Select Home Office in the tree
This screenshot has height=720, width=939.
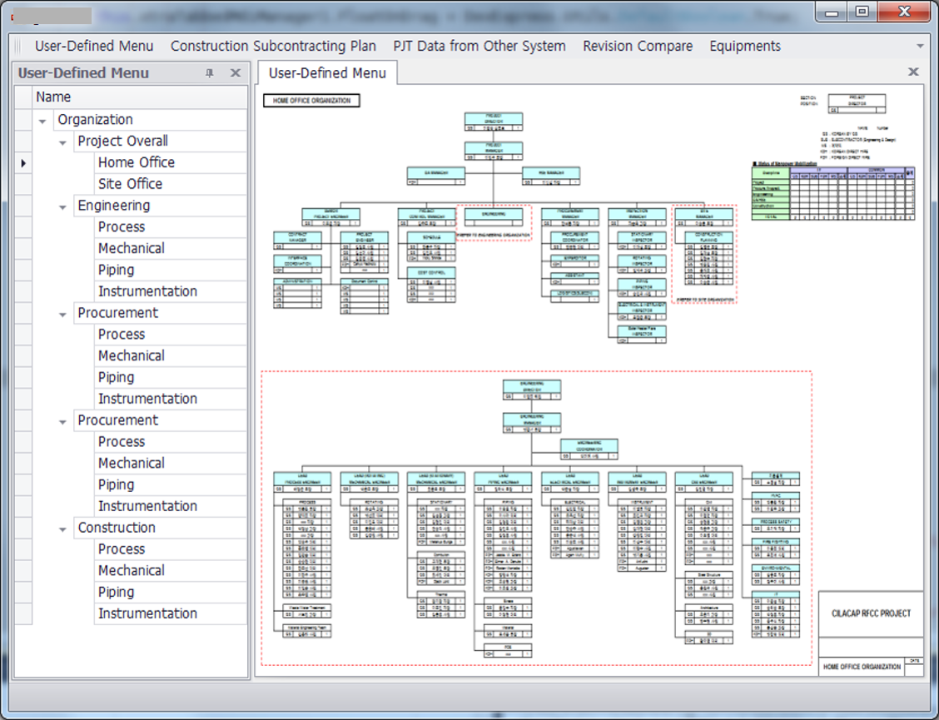(136, 162)
